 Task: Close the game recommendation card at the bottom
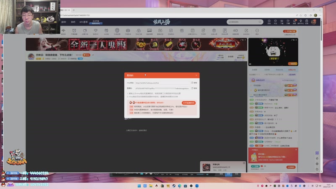pos(244,163)
